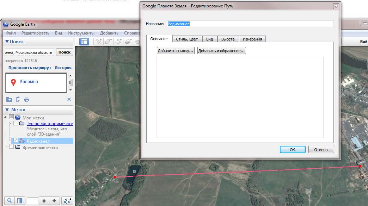
Task: Click the add path toolbar icon
Action: (x=118, y=42)
